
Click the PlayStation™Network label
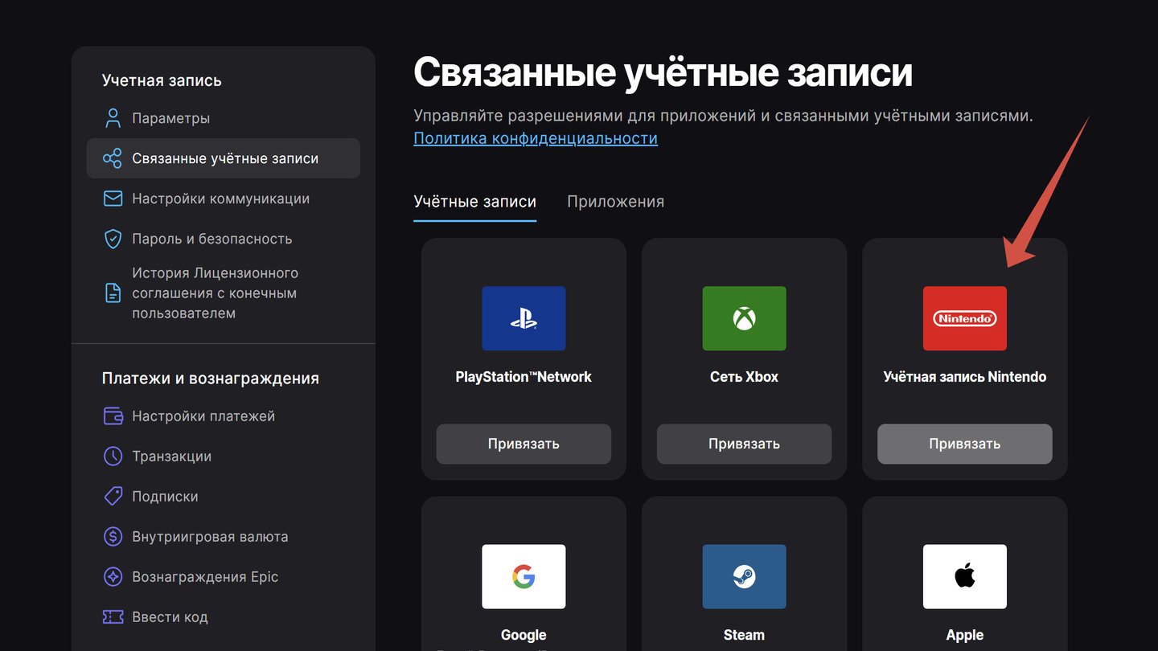(x=524, y=377)
